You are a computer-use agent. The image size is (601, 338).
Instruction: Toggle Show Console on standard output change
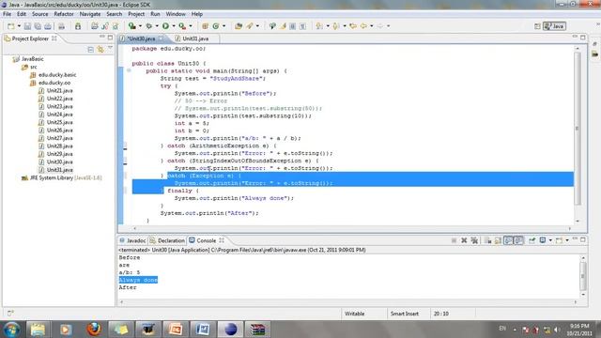point(508,240)
